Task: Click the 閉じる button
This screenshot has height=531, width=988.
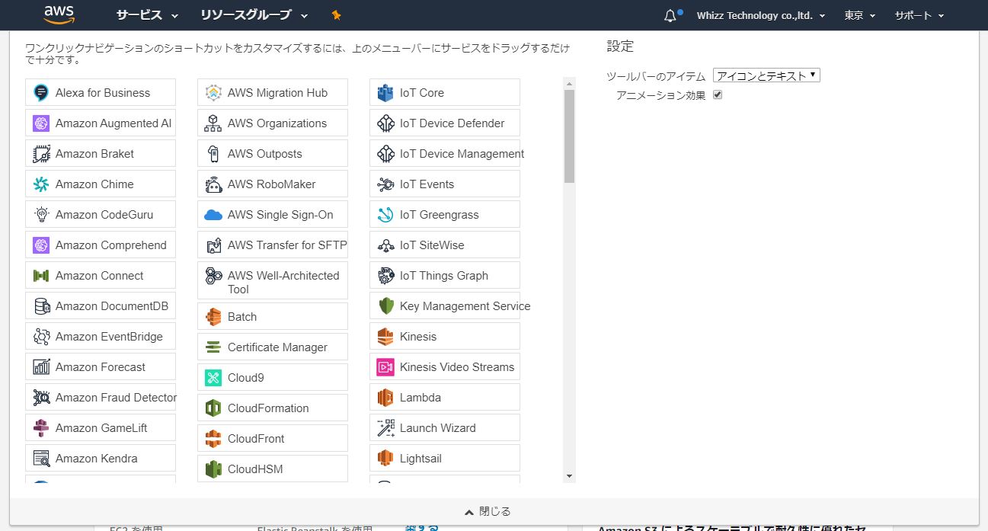Action: coord(487,511)
